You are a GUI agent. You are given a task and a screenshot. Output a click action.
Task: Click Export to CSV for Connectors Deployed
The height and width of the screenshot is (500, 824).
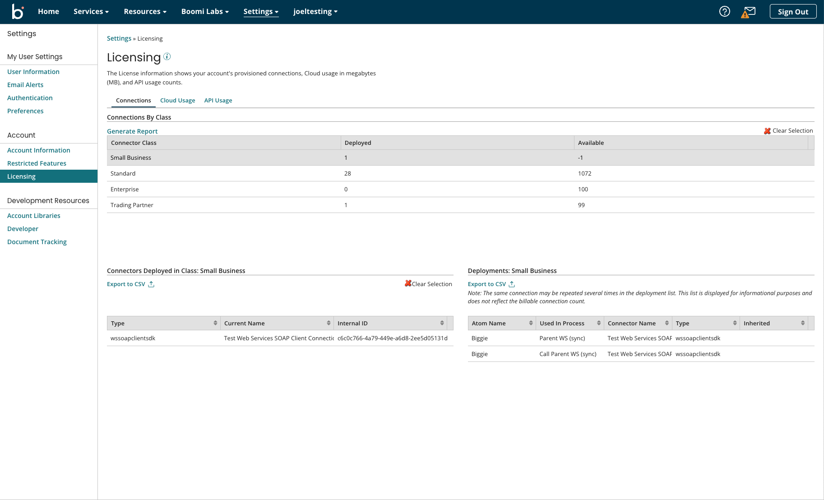click(x=126, y=284)
